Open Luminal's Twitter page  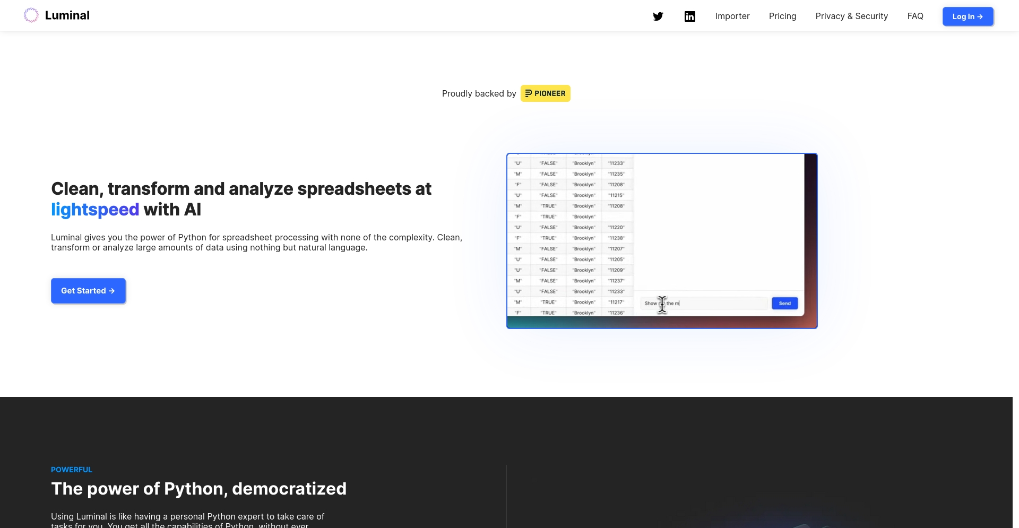click(658, 16)
